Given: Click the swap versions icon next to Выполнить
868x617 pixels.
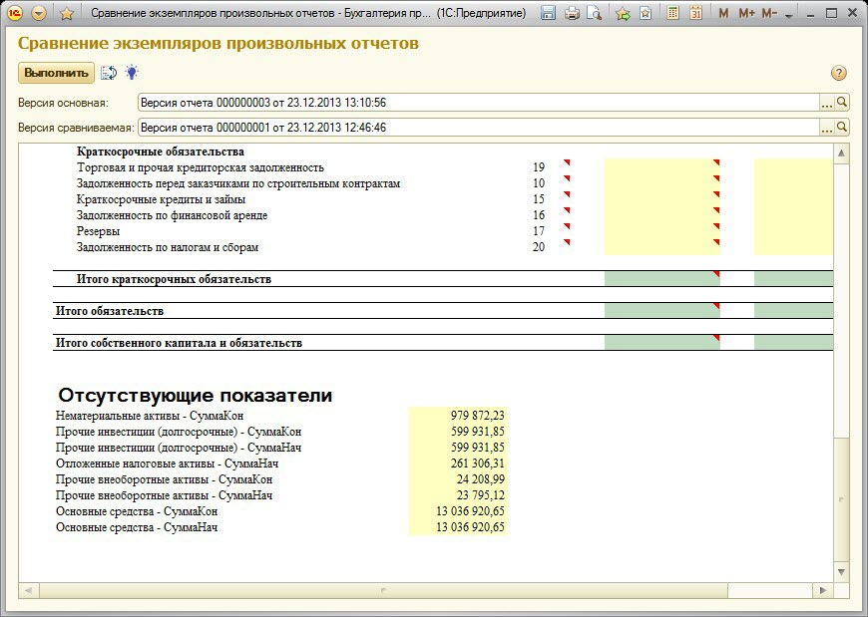Looking at the screenshot, I should click(x=109, y=73).
